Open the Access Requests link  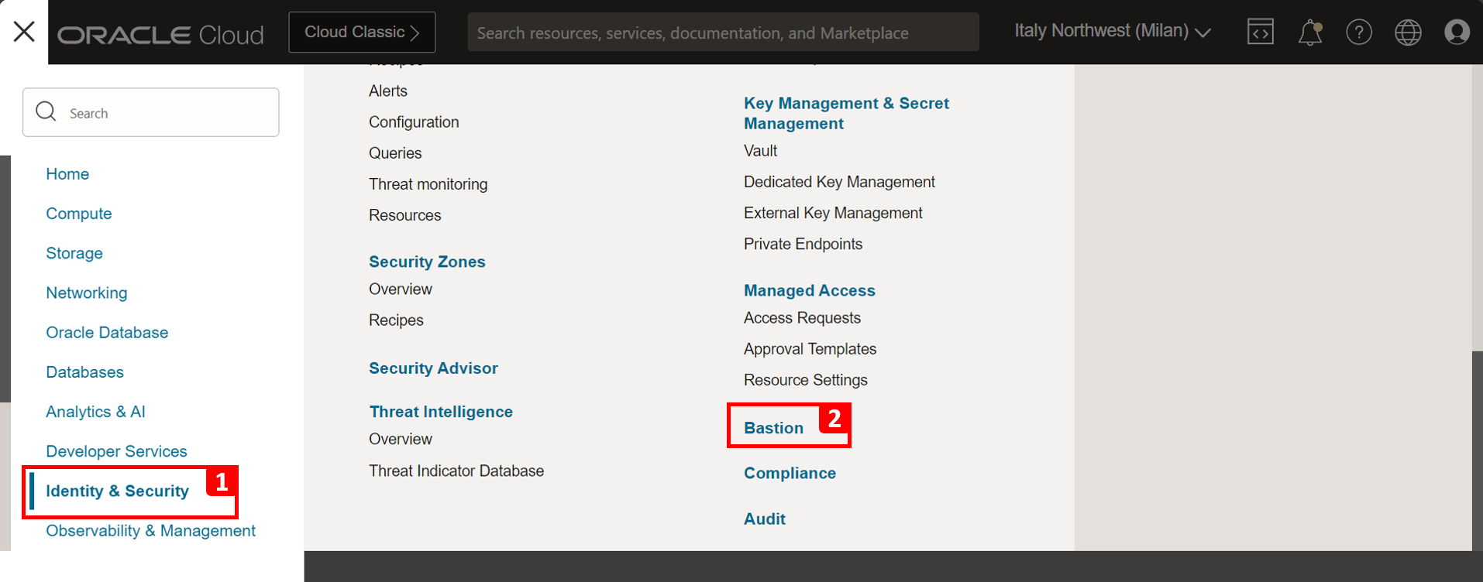tap(802, 318)
